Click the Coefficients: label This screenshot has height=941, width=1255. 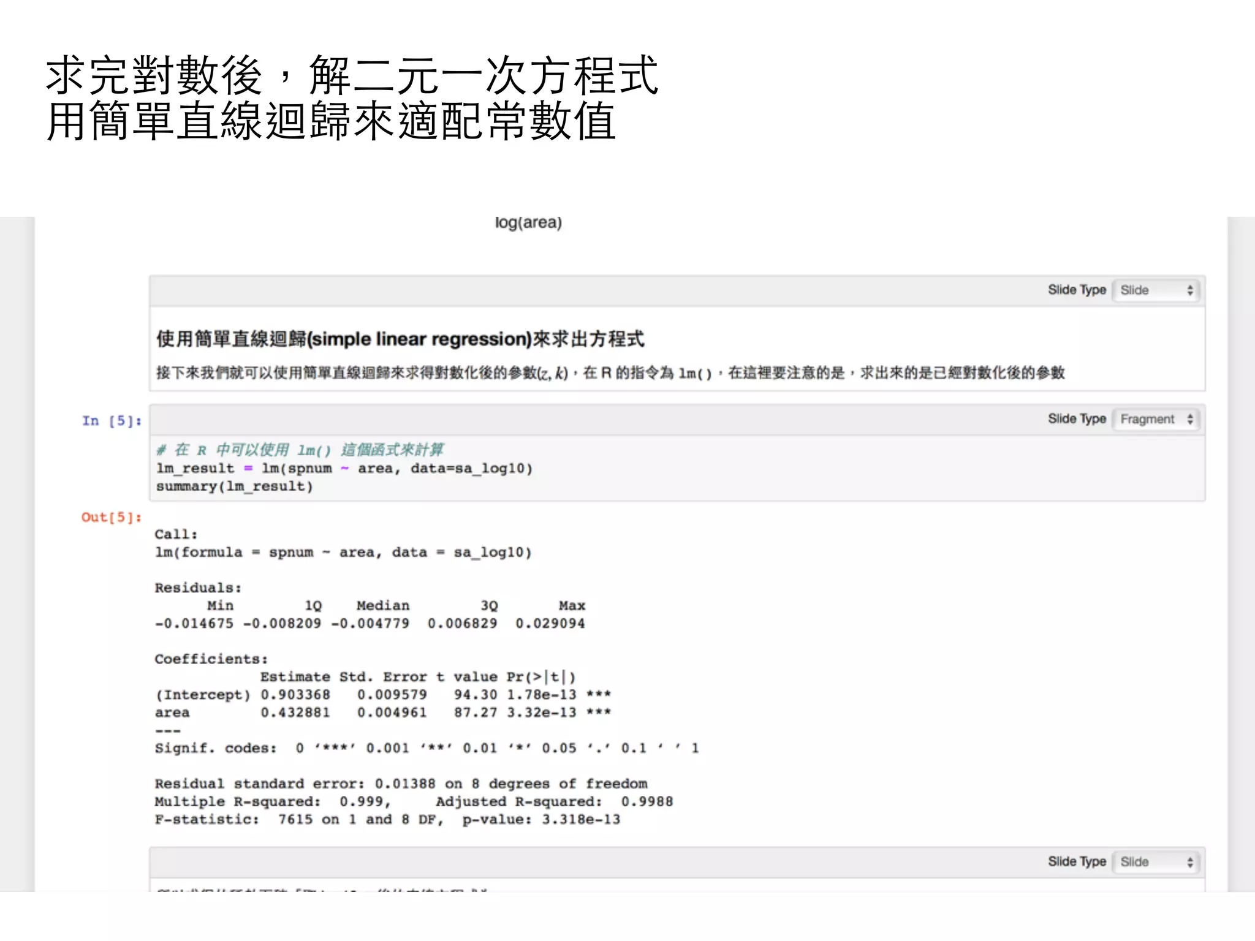click(x=211, y=659)
